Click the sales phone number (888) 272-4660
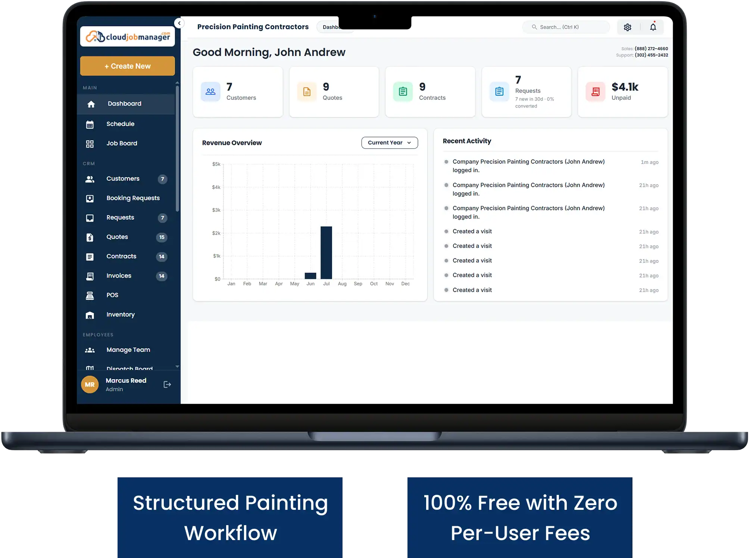The width and height of the screenshot is (750, 558). [x=651, y=49]
